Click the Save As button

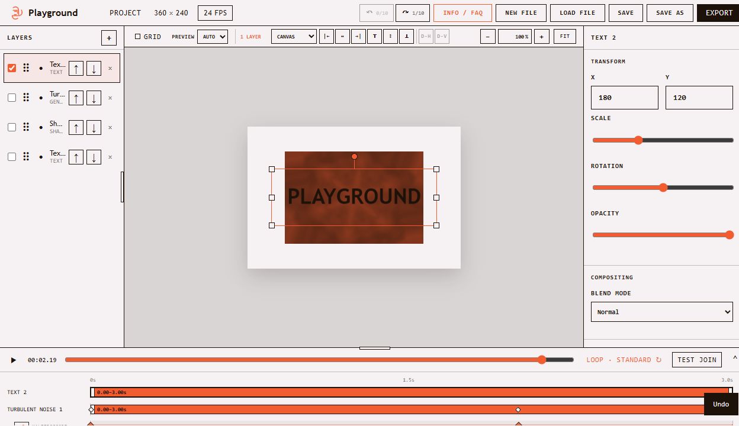tap(670, 13)
